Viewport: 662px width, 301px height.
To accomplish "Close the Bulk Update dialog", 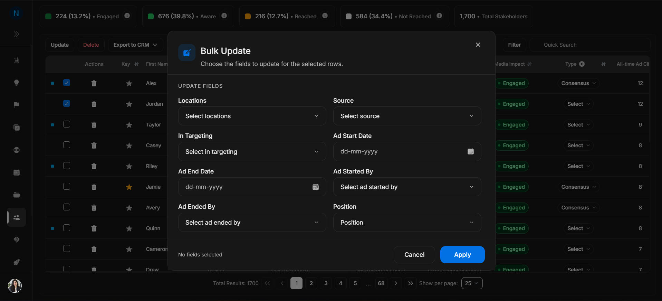I will point(478,45).
